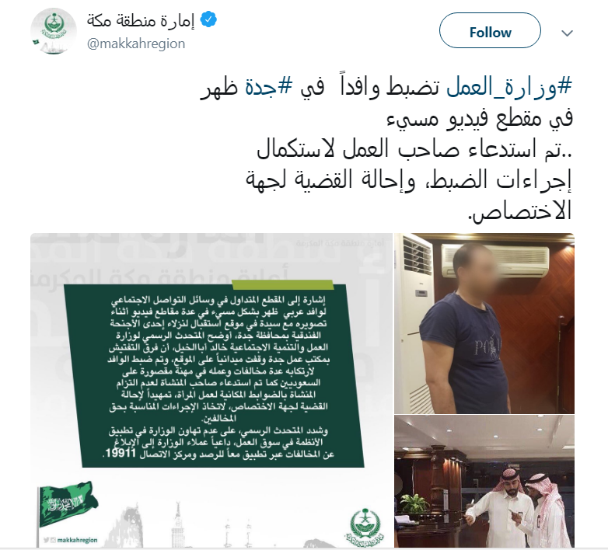Click the blue verified badge
The height and width of the screenshot is (550, 608).
[208, 20]
